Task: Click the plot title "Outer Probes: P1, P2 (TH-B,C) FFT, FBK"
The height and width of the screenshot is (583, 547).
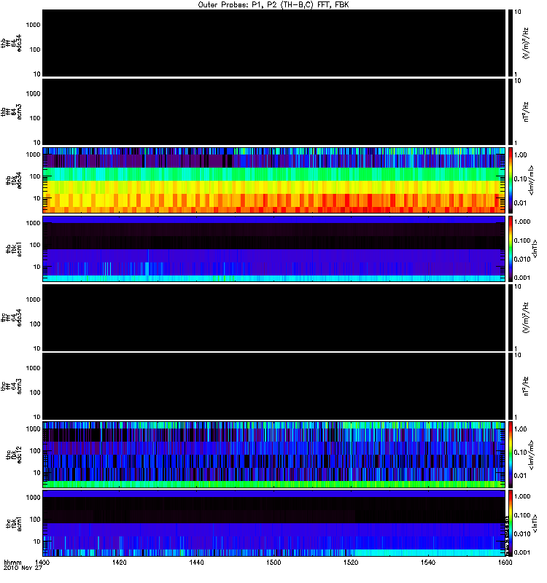Action: 273,5
